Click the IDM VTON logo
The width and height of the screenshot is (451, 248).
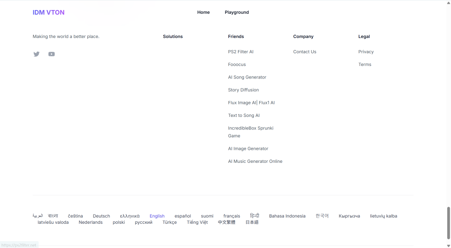(48, 13)
